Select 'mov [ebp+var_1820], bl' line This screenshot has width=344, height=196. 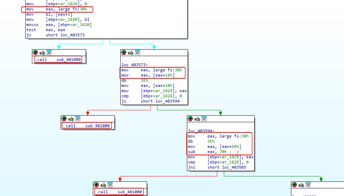click(x=58, y=19)
